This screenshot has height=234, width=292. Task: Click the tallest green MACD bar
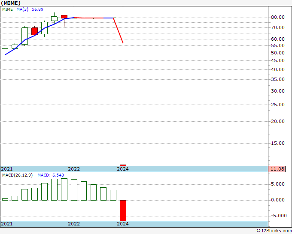(x=64, y=189)
